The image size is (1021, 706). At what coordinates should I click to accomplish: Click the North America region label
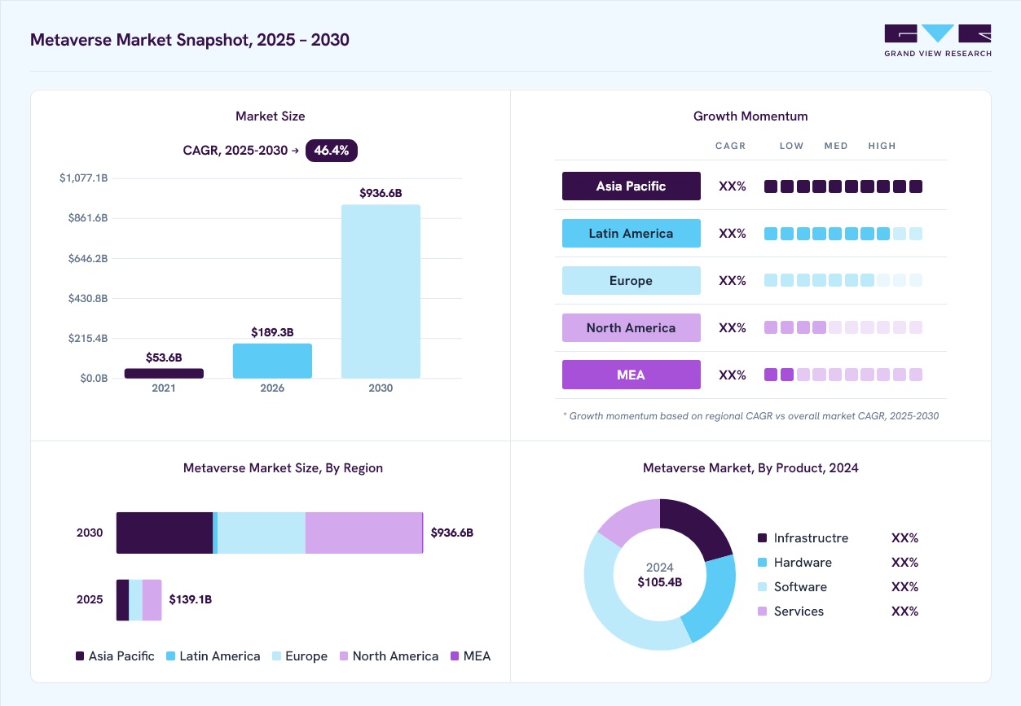[632, 327]
